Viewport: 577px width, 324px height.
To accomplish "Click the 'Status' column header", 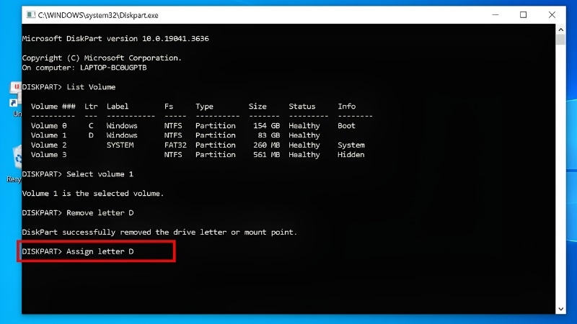I will (x=301, y=107).
